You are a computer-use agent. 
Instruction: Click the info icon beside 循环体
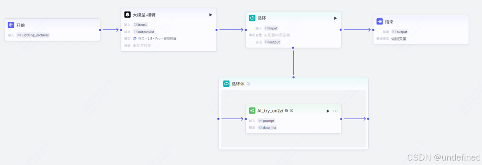click(x=249, y=84)
